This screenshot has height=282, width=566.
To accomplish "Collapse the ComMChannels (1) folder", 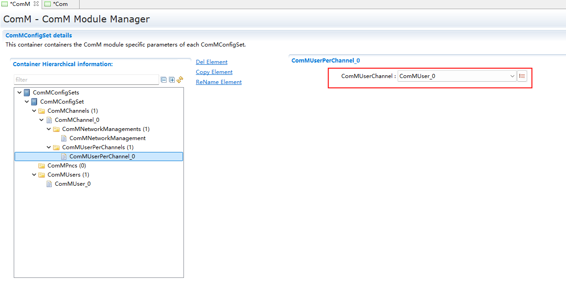I will click(x=34, y=111).
